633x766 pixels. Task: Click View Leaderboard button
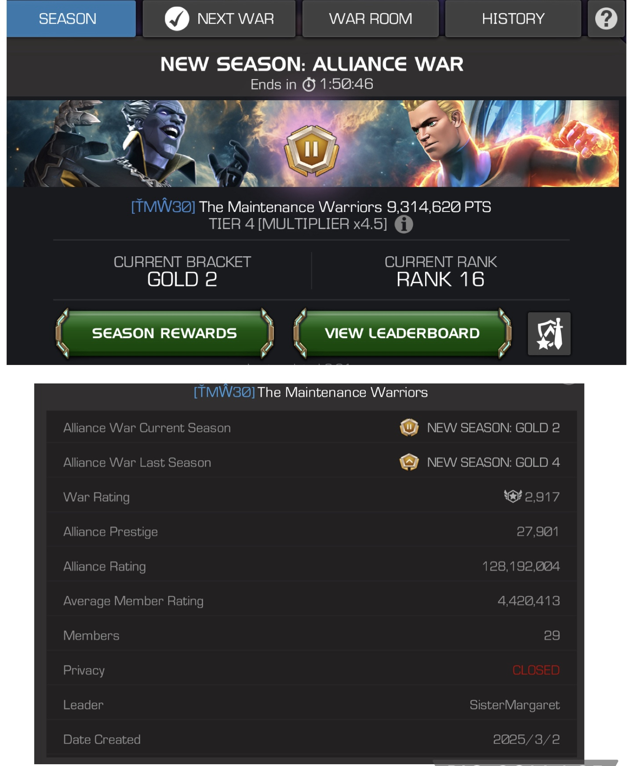402,333
